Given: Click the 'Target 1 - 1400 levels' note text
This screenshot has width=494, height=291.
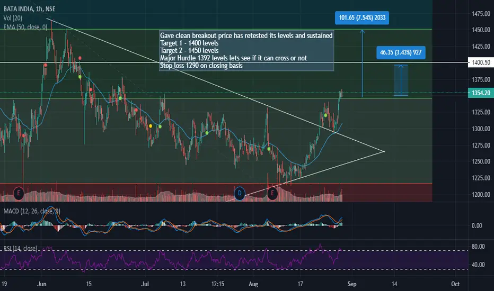Looking at the screenshot, I should point(189,43).
